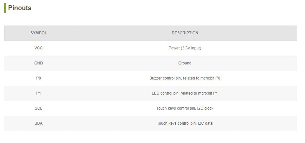Image resolution: width=305 pixels, height=143 pixels.
Task: Click the words LED control pin
Action: click(x=165, y=93)
